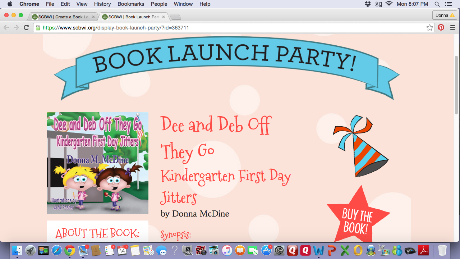The image size is (460, 259).
Task: Open FaceTime in the Dock
Action: pyautogui.click(x=253, y=250)
